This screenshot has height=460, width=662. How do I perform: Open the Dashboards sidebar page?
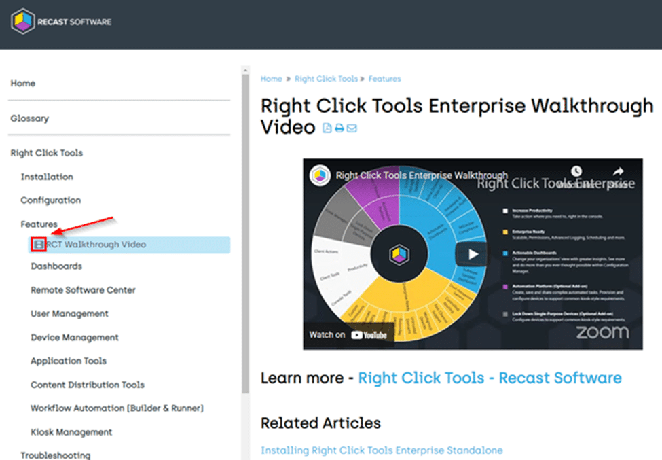56,266
